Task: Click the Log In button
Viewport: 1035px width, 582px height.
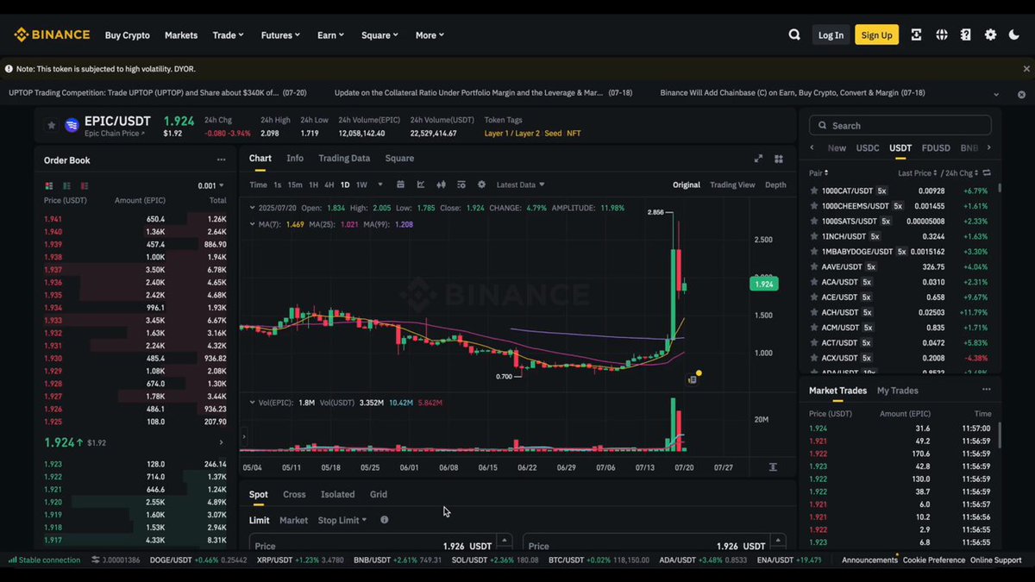Action: tap(831, 34)
